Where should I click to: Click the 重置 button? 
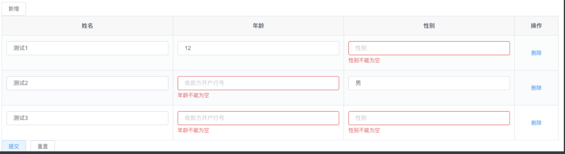point(43,146)
